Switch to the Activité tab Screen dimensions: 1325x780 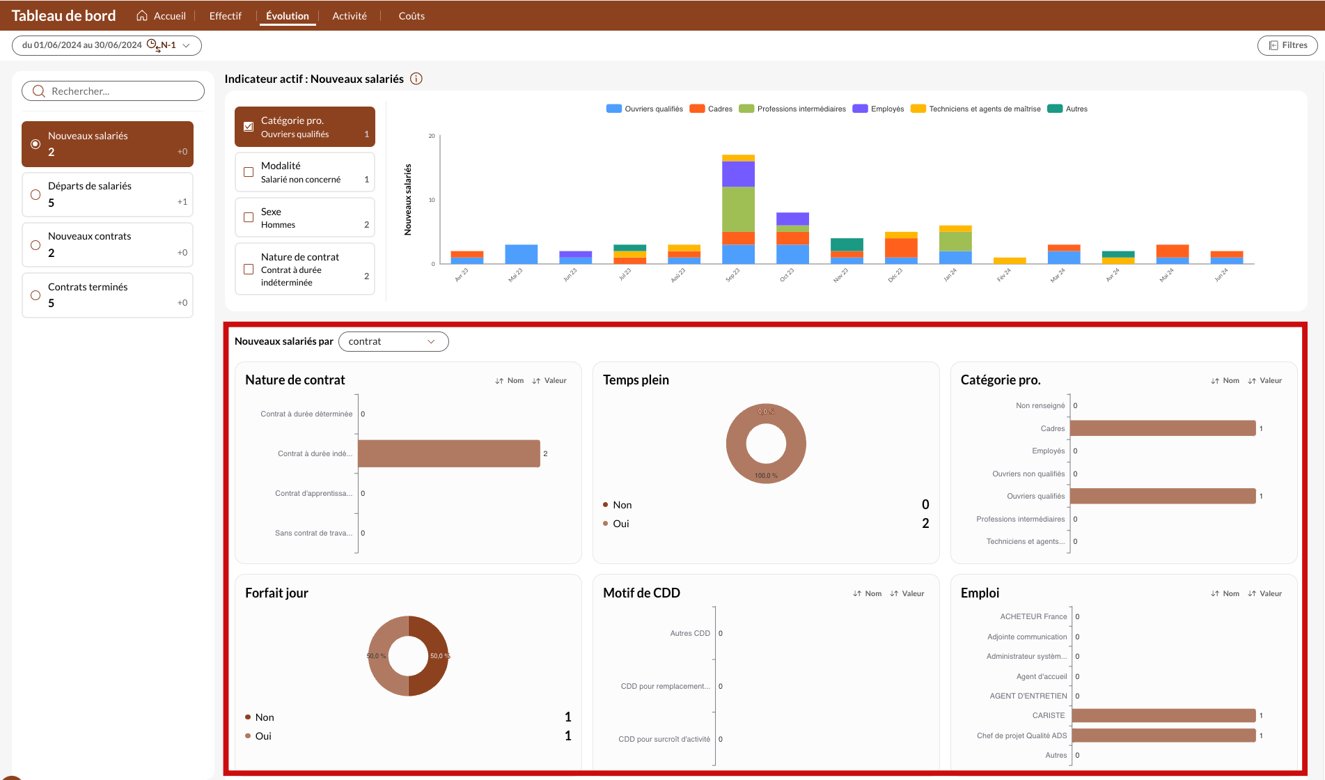pyautogui.click(x=350, y=15)
